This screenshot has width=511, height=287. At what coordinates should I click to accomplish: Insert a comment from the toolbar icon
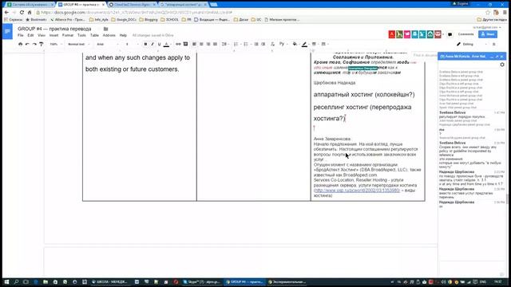(x=185, y=45)
